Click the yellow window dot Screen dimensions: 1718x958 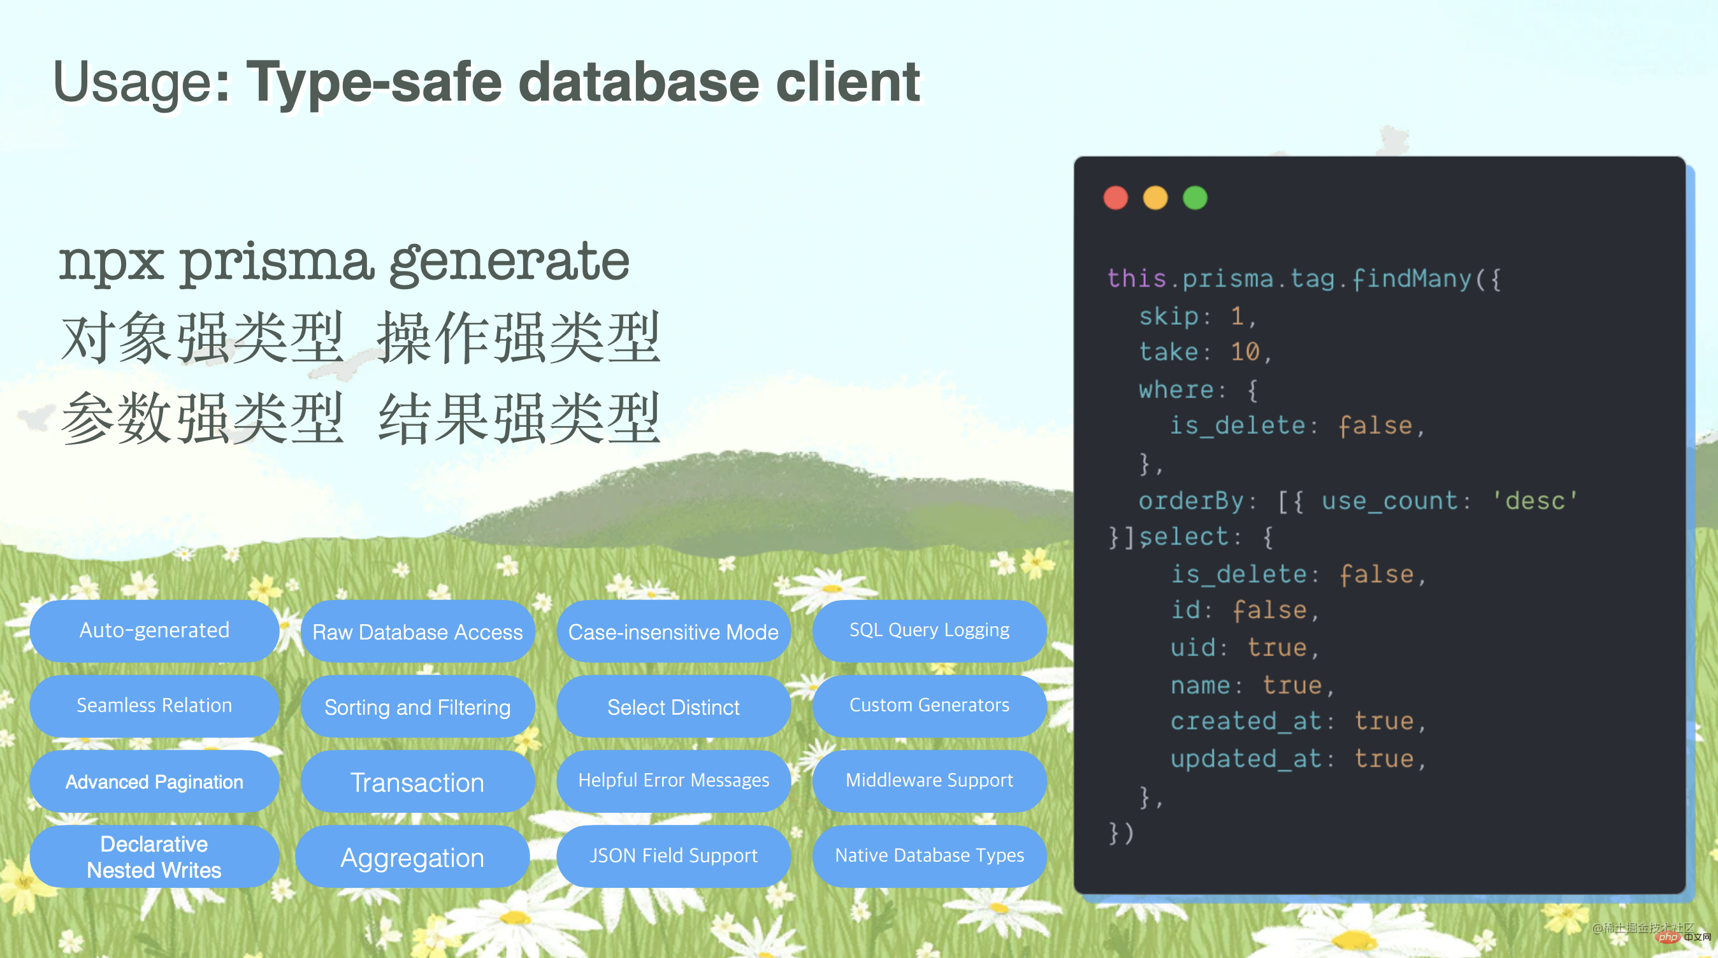coord(1155,198)
